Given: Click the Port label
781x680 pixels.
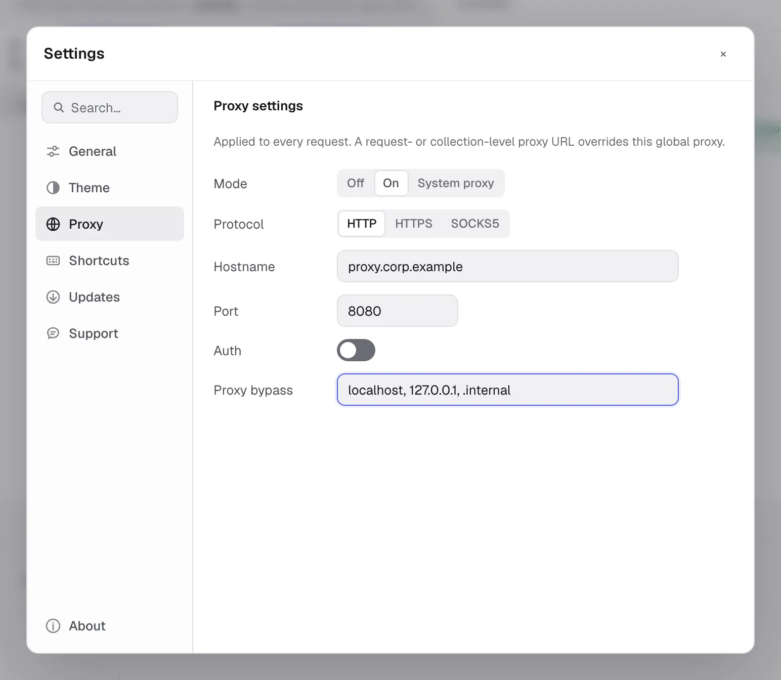Looking at the screenshot, I should click(x=226, y=311).
